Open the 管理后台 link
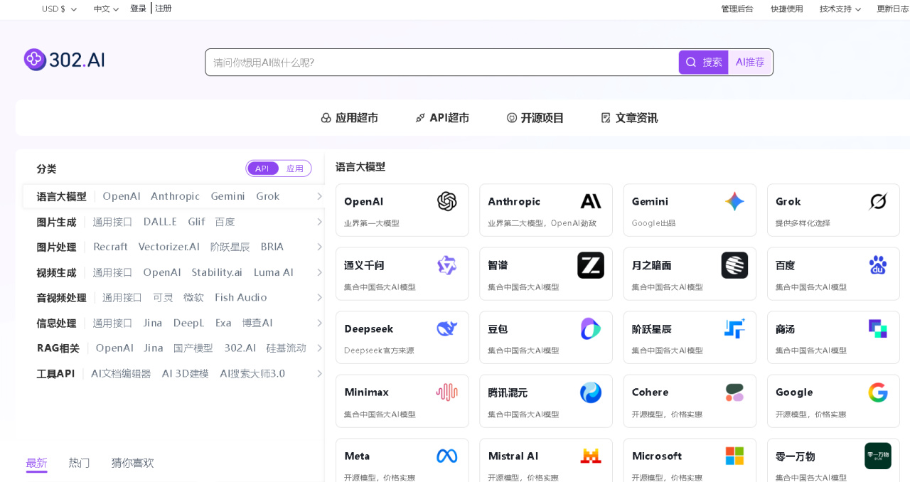The image size is (910, 482). (x=737, y=9)
